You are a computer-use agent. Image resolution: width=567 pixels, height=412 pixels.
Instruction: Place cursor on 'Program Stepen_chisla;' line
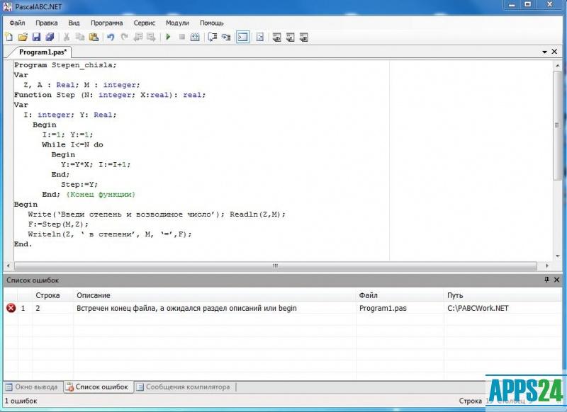(x=65, y=65)
